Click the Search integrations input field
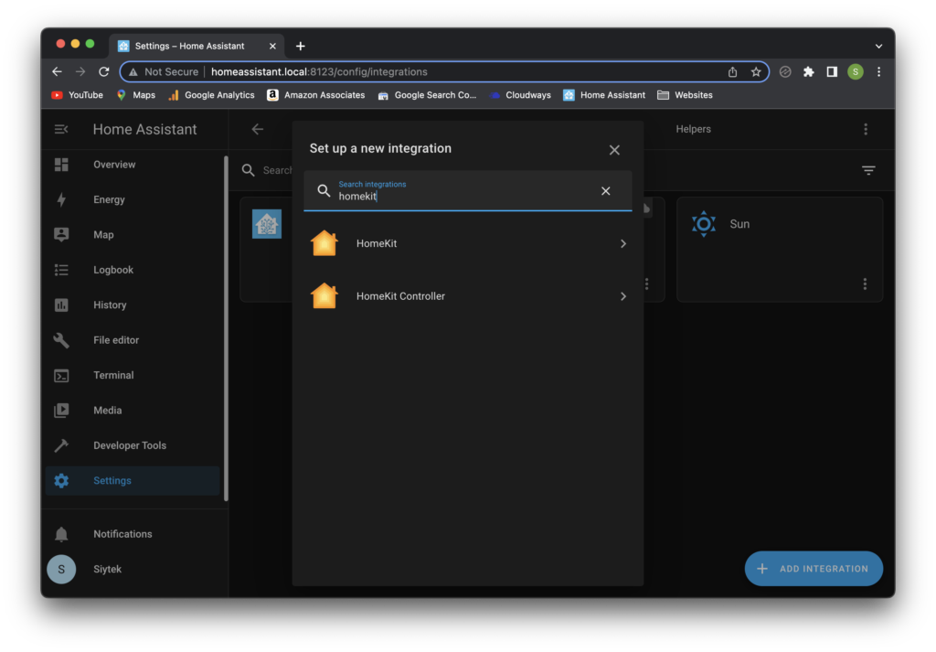Image resolution: width=936 pixels, height=652 pixels. (x=467, y=191)
